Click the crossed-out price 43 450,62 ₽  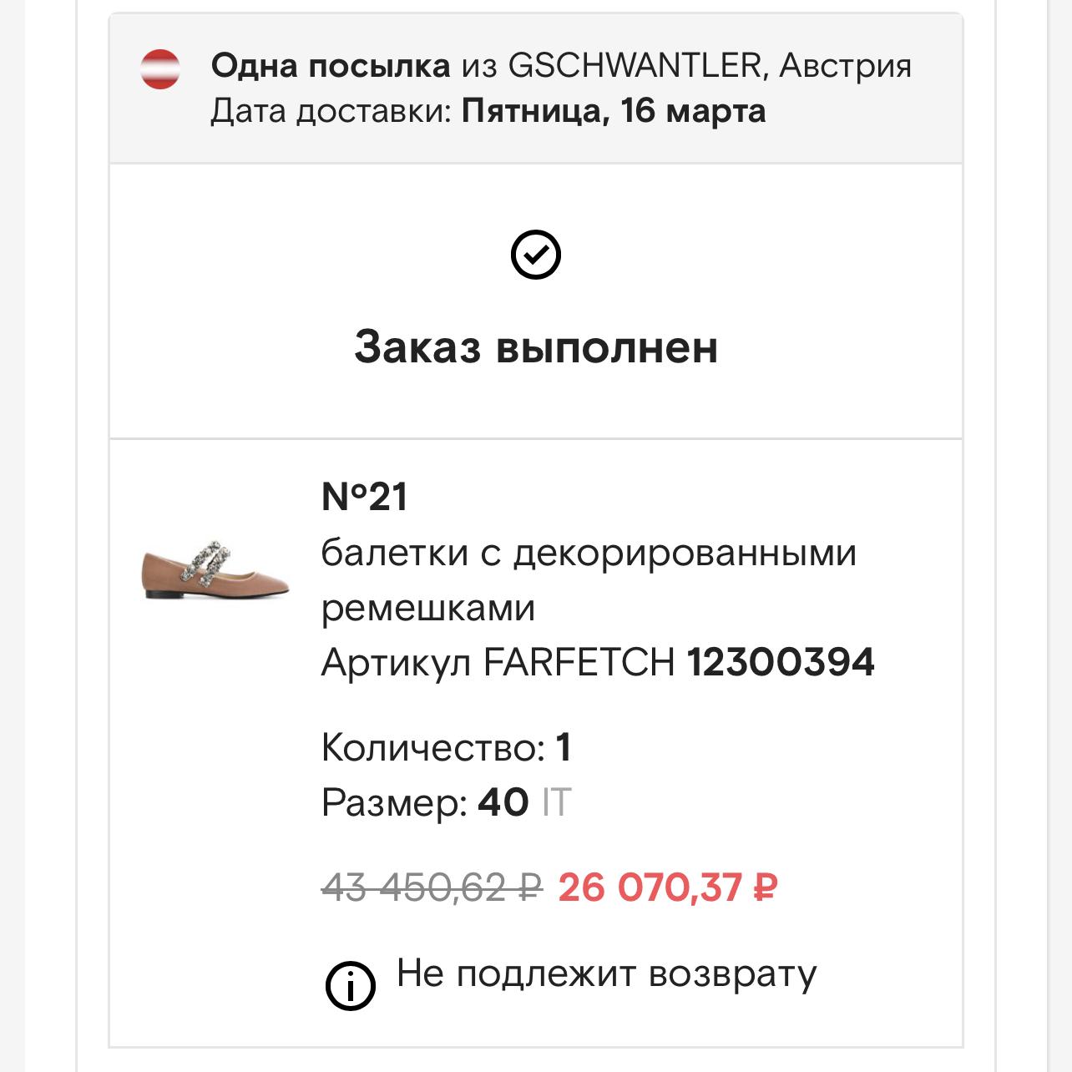tap(432, 887)
